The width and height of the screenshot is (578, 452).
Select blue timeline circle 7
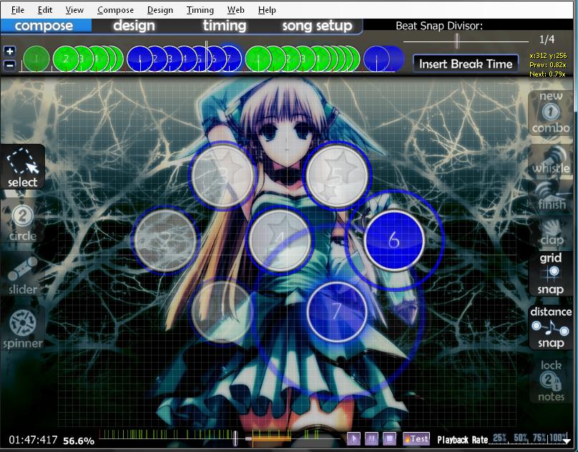(x=229, y=58)
